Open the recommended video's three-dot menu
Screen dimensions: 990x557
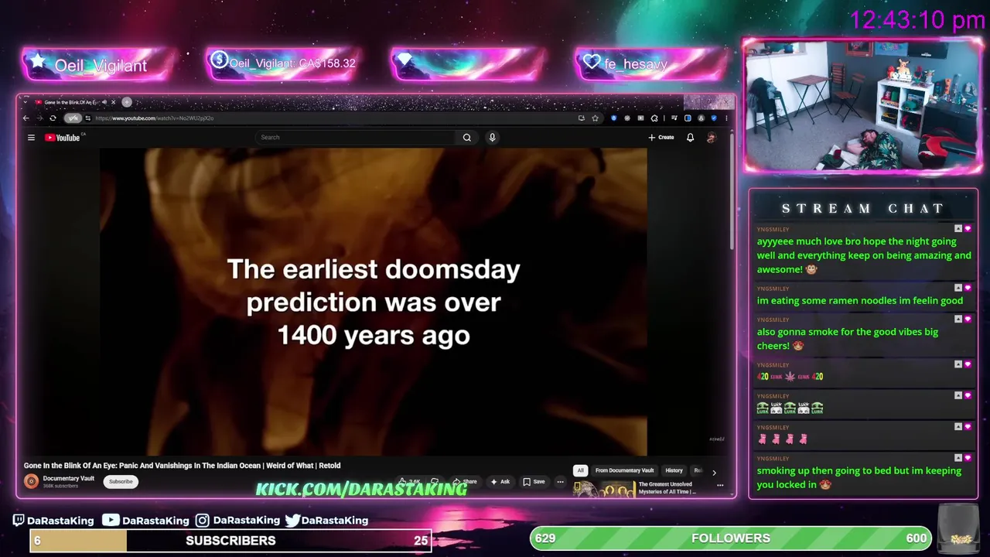pyautogui.click(x=720, y=486)
